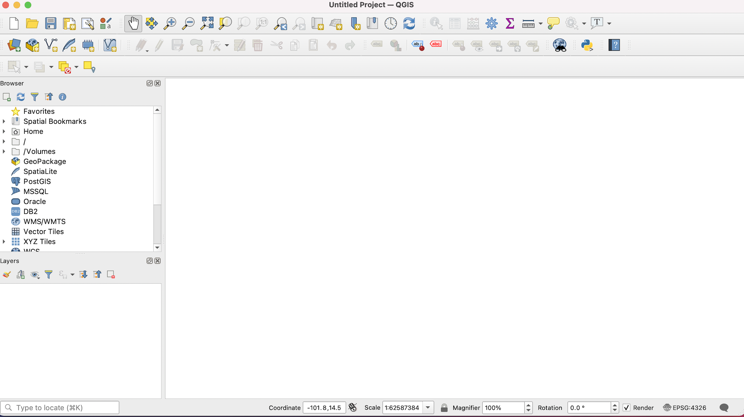Click the EPSG:4326 CRS status button

(684, 408)
